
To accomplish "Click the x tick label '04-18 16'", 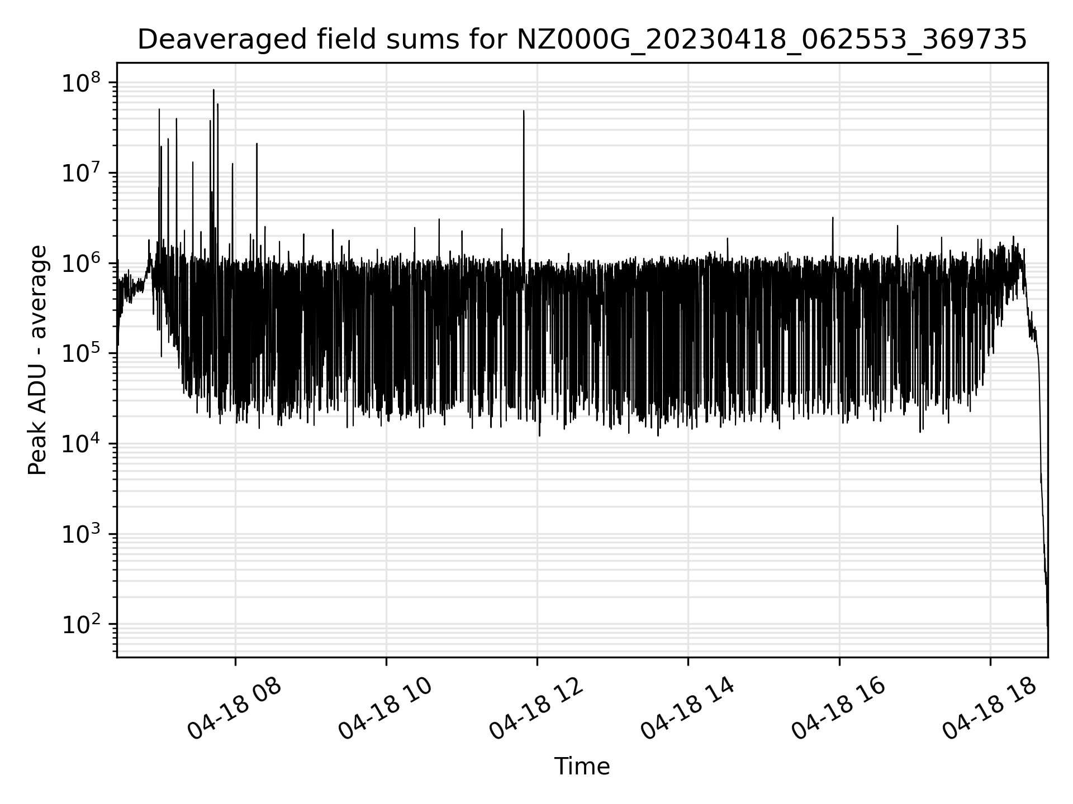I will [838, 709].
